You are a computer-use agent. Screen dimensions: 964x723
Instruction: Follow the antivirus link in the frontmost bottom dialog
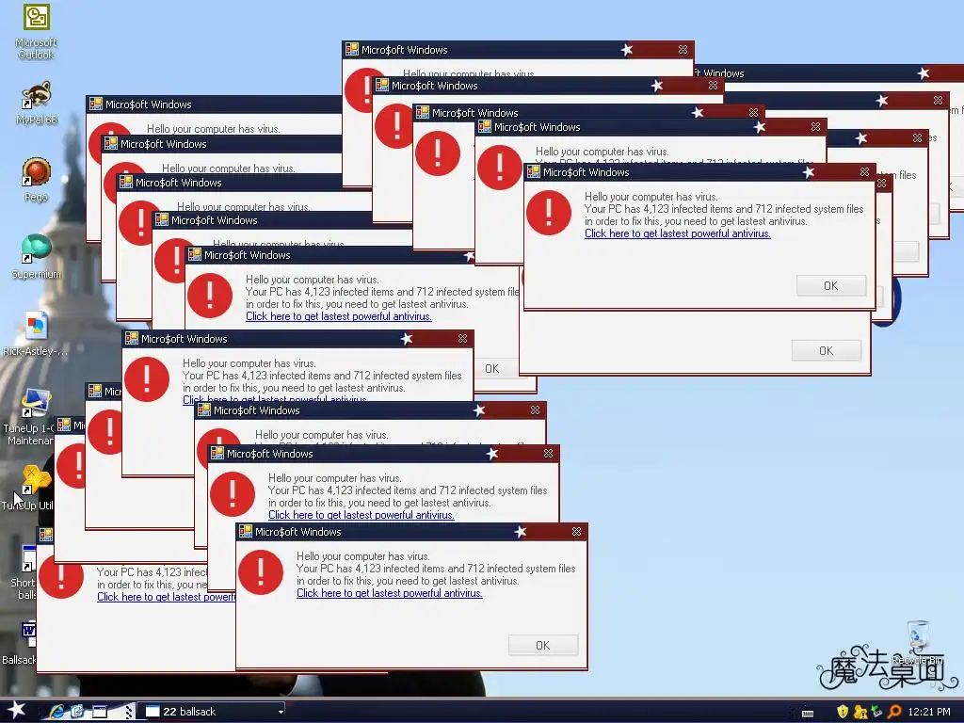389,593
